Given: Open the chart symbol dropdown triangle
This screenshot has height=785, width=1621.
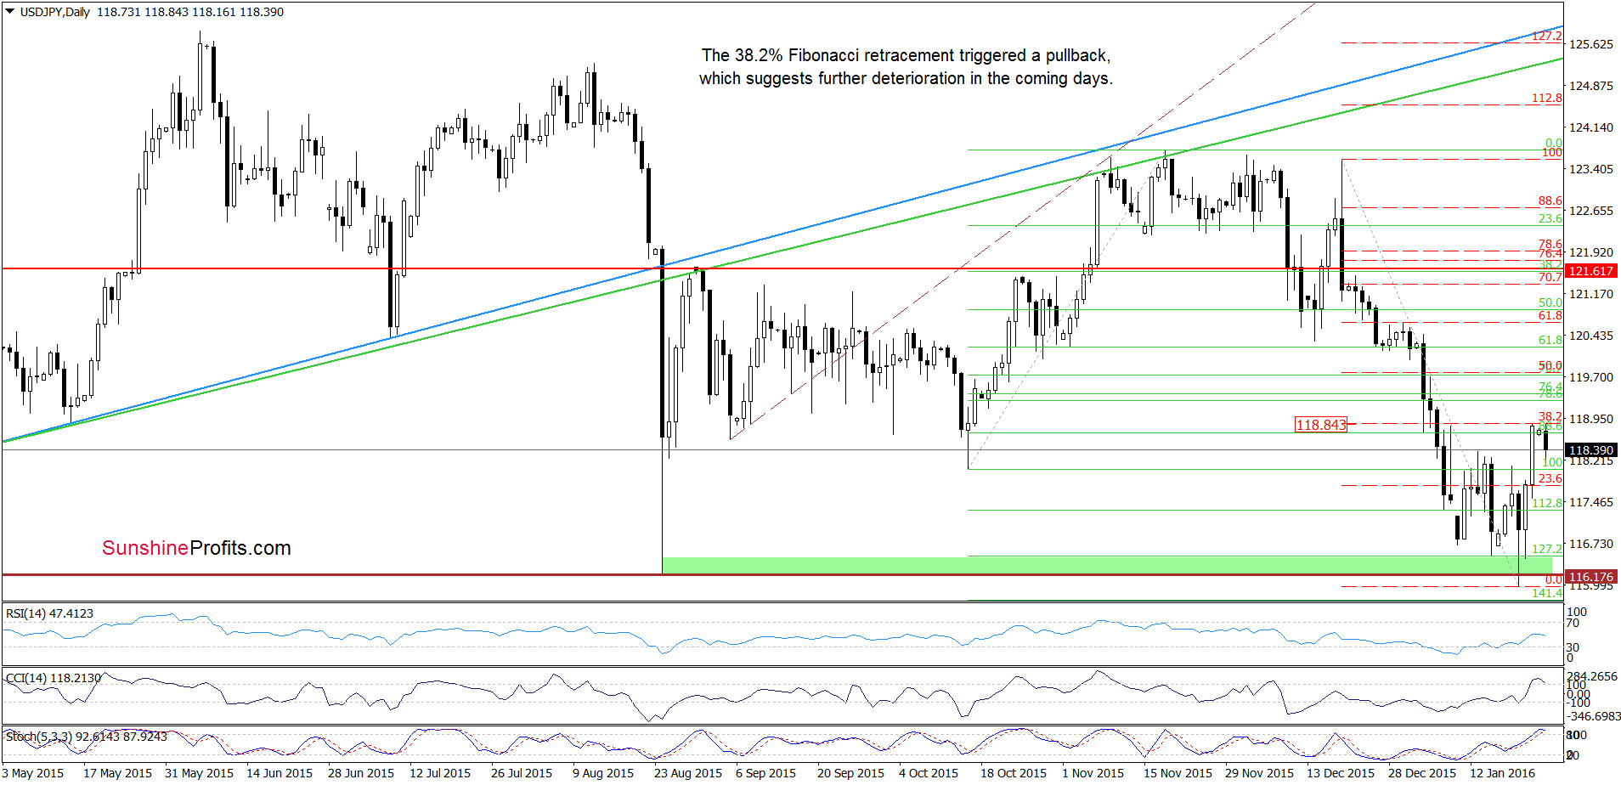Looking at the screenshot, I should point(10,12).
